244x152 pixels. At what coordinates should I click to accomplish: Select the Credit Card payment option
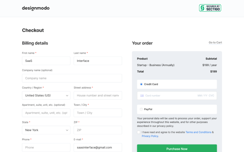click(141, 84)
